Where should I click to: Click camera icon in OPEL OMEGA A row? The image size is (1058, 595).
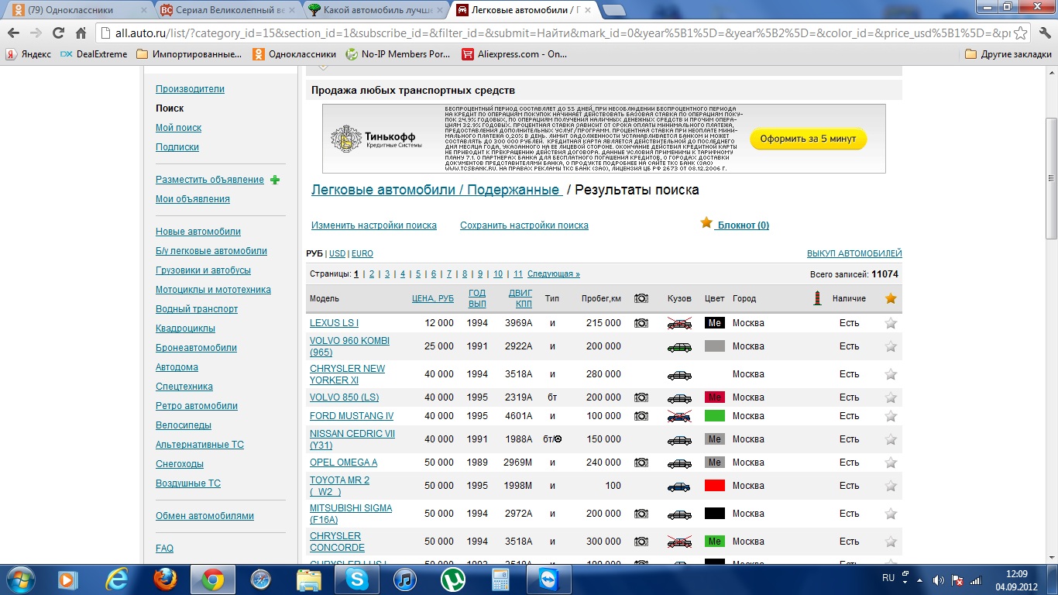click(x=641, y=463)
